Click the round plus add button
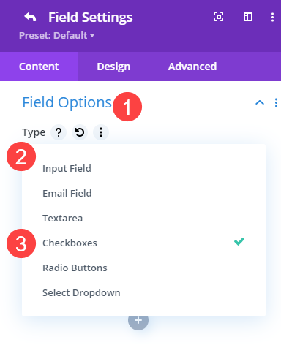 [138, 320]
